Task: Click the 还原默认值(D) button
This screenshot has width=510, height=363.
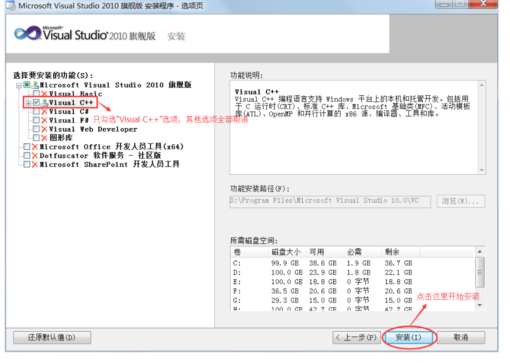Action: pos(51,338)
